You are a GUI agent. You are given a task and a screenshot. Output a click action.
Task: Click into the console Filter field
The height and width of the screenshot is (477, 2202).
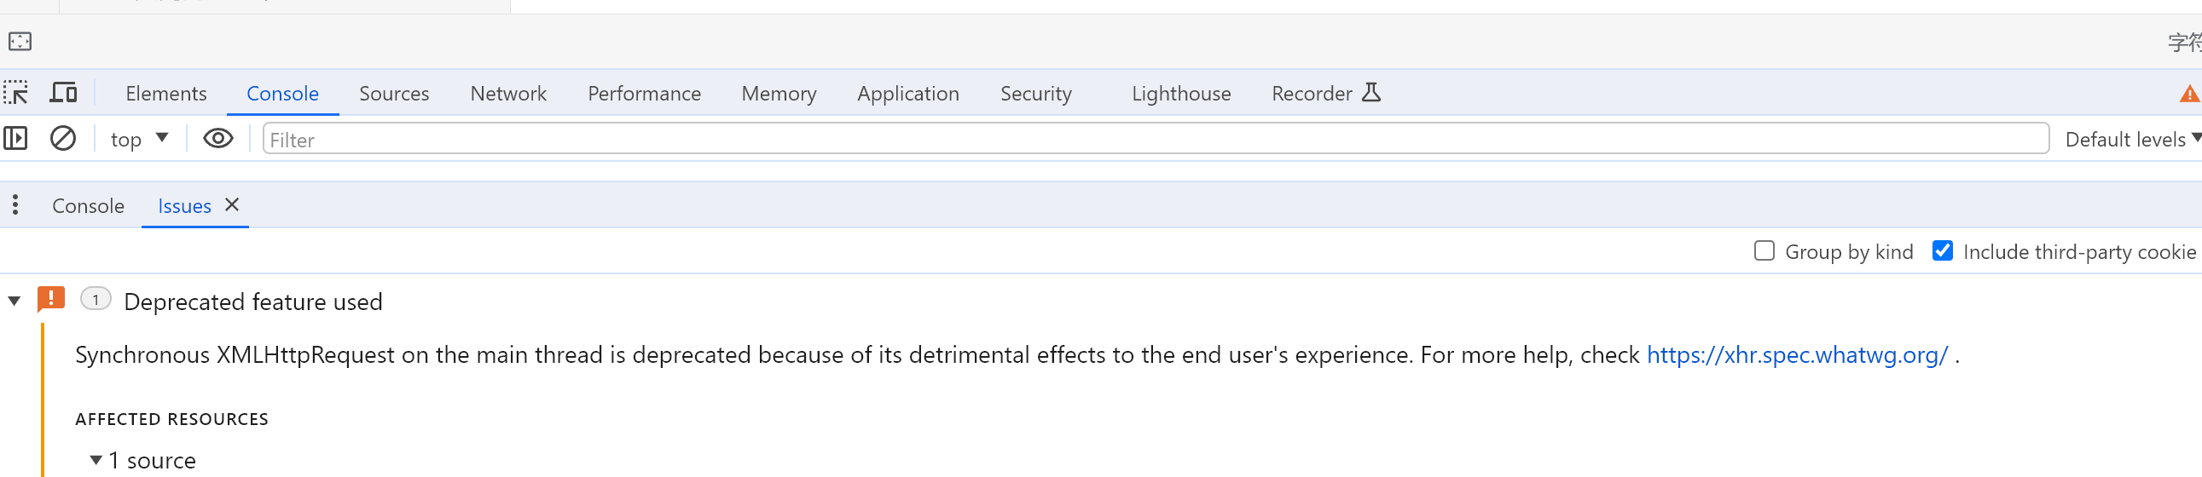pyautogui.click(x=1154, y=139)
